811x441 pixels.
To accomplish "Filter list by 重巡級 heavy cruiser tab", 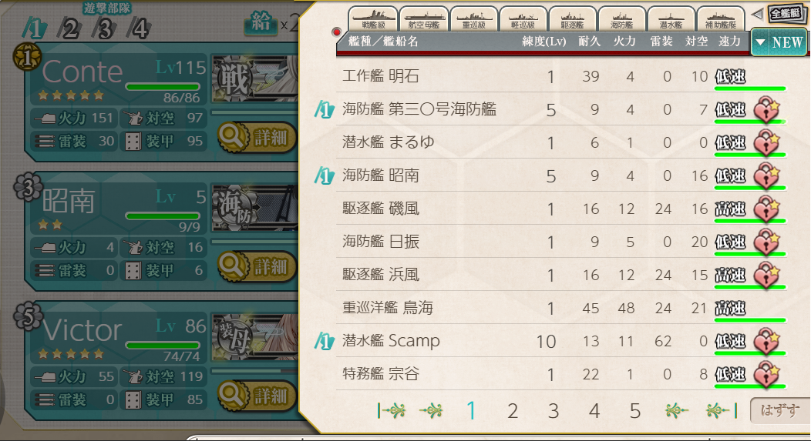I will pos(473,19).
